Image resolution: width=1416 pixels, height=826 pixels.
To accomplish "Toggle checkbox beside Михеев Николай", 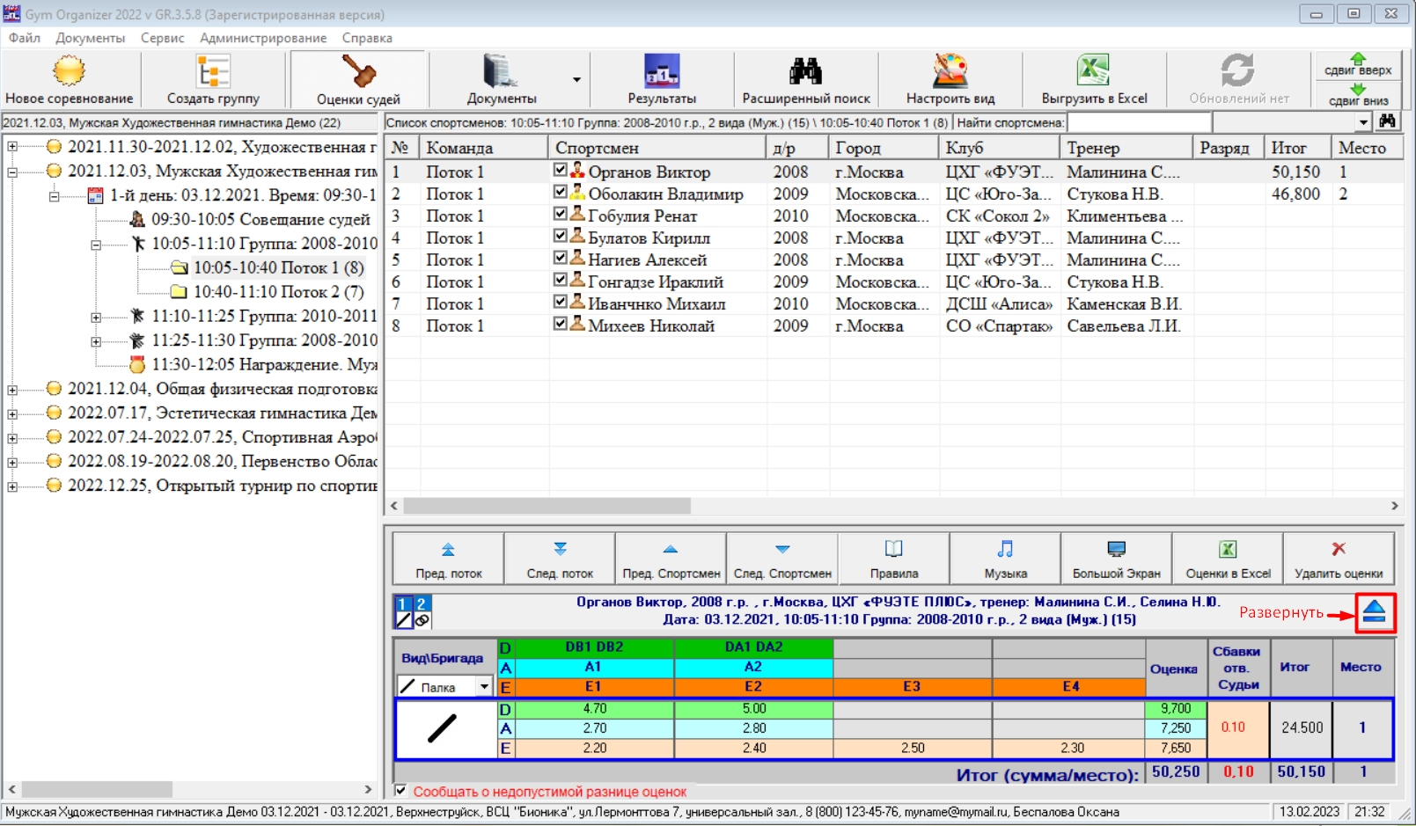I will coord(561,324).
